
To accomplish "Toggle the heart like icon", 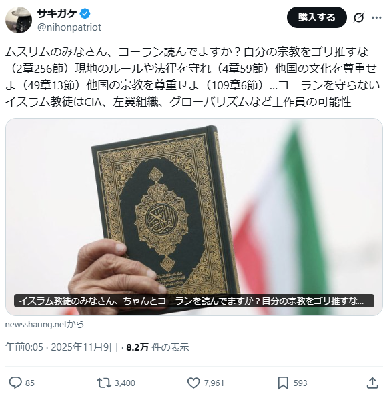I will click(x=193, y=383).
